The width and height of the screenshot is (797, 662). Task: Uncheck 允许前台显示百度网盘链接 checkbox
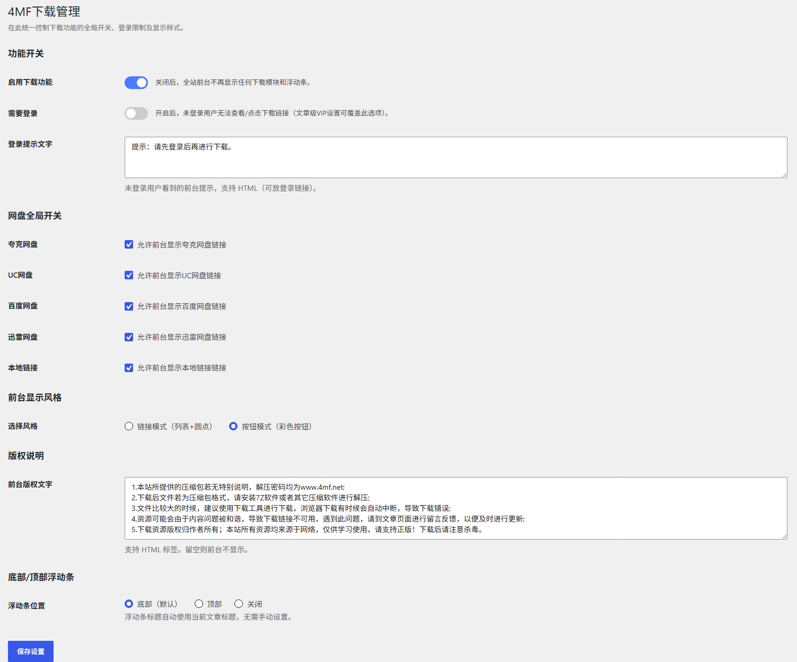click(x=129, y=306)
